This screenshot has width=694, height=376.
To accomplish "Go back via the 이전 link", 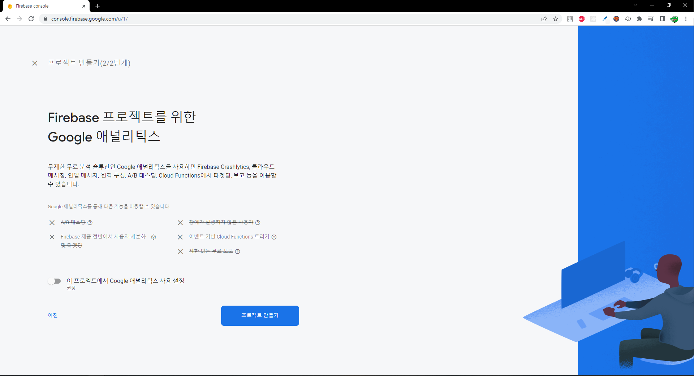I will (x=53, y=315).
